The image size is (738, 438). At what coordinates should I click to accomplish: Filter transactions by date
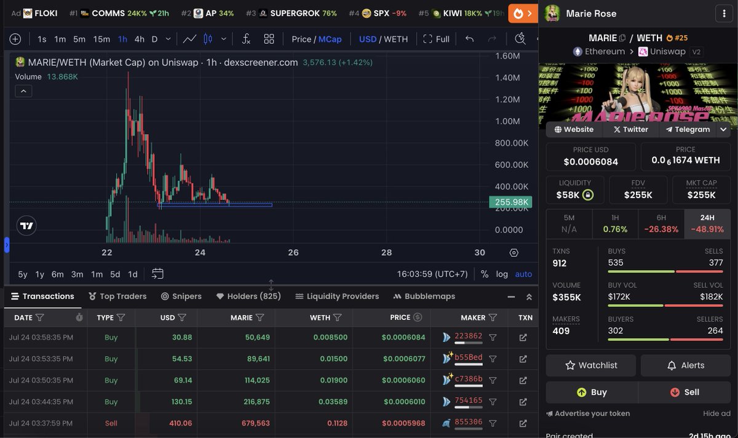pos(40,317)
